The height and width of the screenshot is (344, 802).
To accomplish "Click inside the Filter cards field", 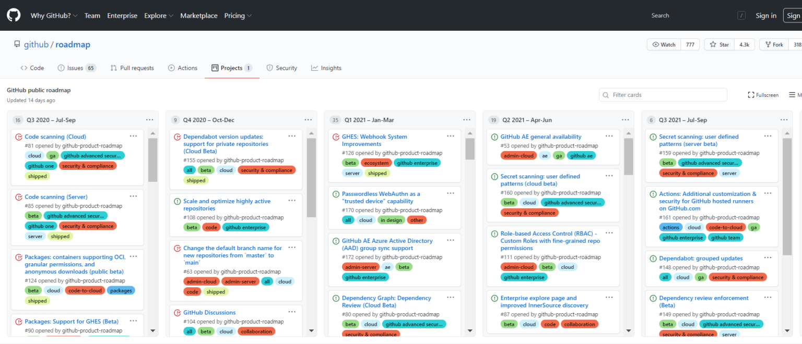I will coord(663,95).
